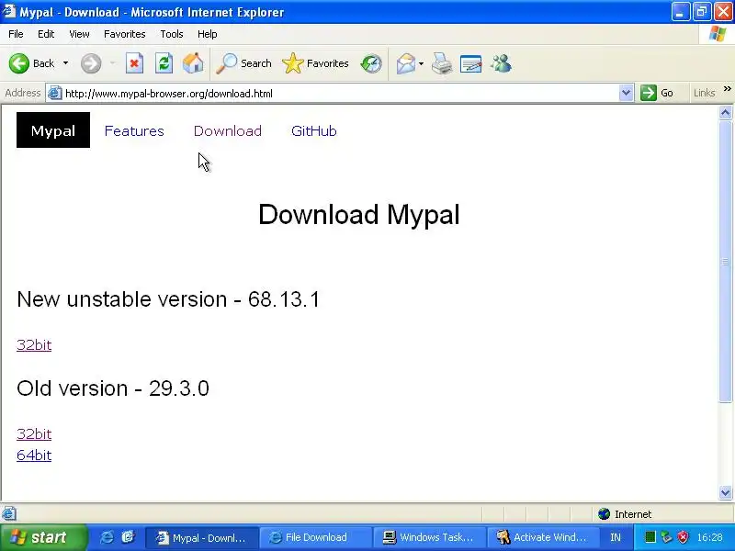The width and height of the screenshot is (735, 551).
Task: Open the Search pane
Action: tap(243, 63)
